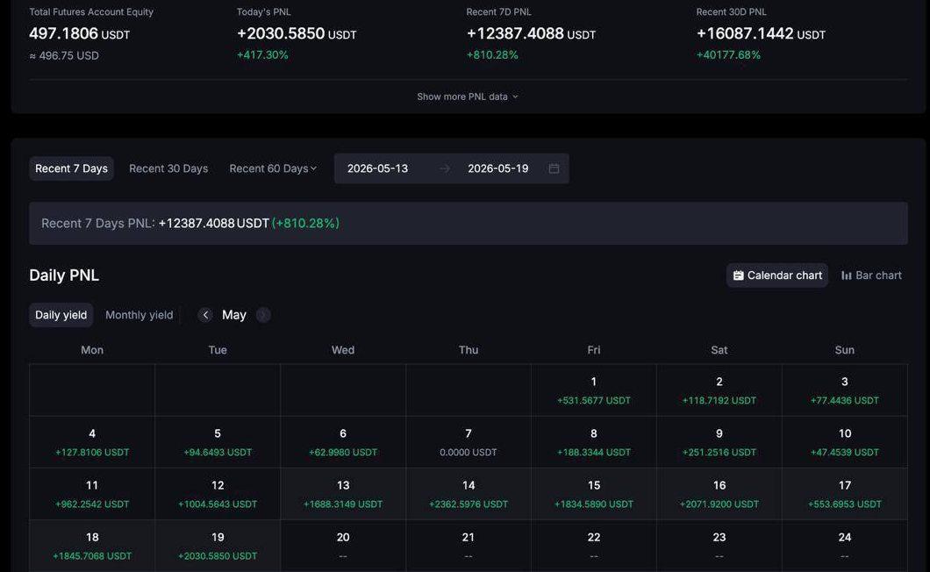The image size is (930, 572).
Task: Select May 8 cell +188.3344 USDT
Action: pos(594,442)
